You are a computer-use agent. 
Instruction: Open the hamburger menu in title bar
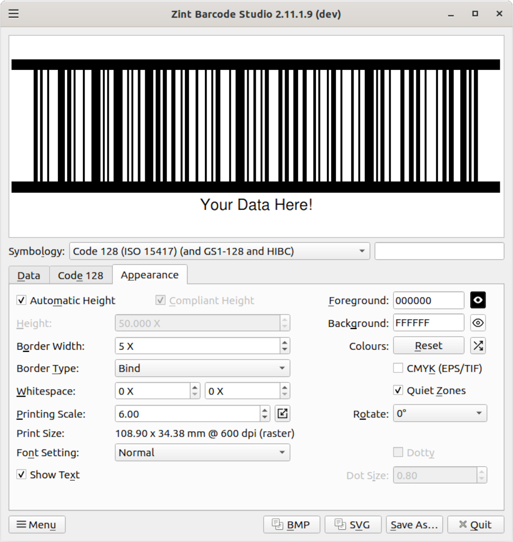pos(14,14)
